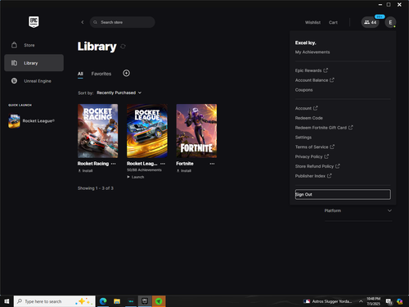The width and height of the screenshot is (409, 307).
Task: Open File Explorer from the taskbar
Action: 117,301
